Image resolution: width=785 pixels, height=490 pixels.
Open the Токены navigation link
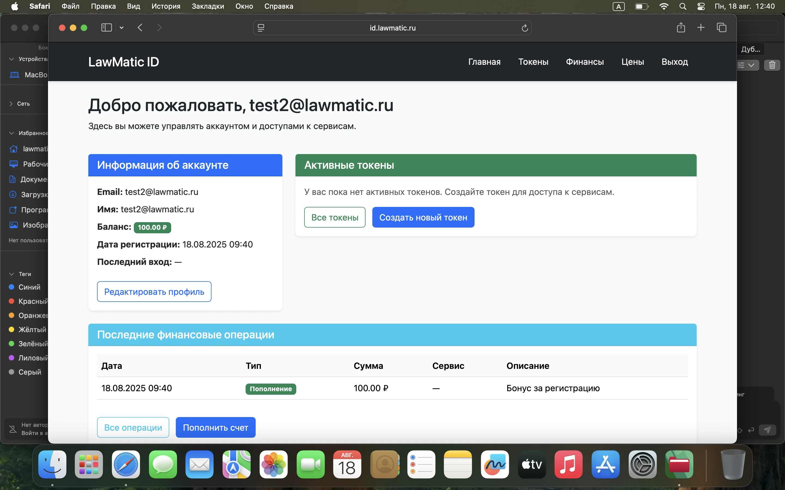(533, 62)
